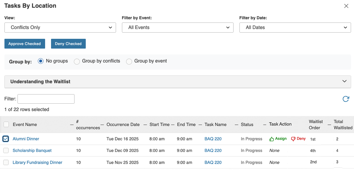Screen dimensions: 354x170
Task: Open the Filter by Date dropdown
Action: (x=295, y=28)
